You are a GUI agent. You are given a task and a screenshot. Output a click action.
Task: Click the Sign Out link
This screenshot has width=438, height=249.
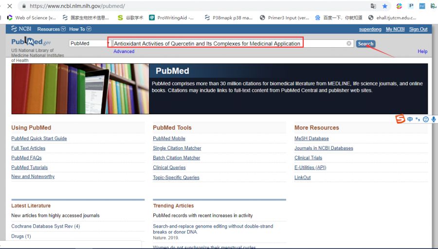click(x=418, y=29)
